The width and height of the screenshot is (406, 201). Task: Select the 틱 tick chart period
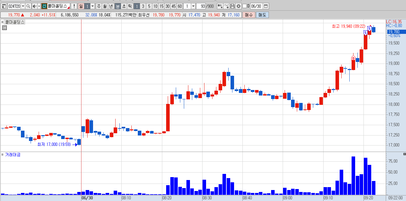point(130,6)
